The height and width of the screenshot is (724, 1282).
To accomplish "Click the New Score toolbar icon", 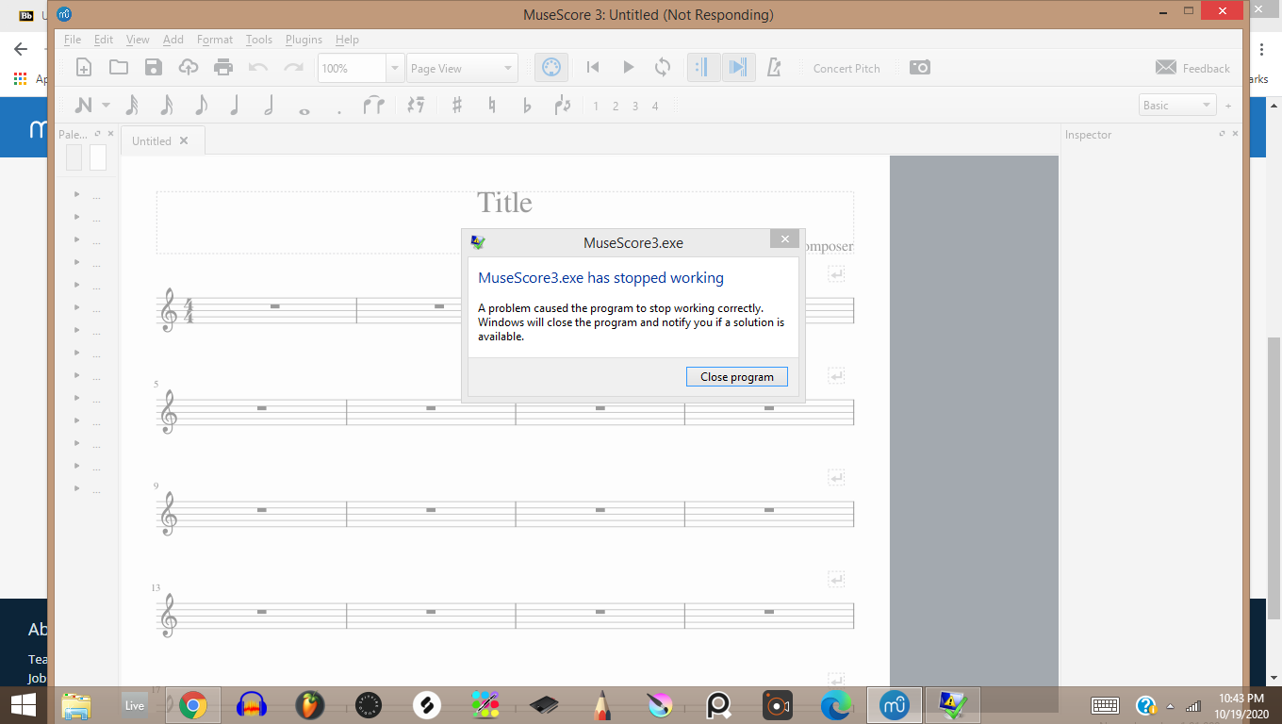I will tap(84, 67).
